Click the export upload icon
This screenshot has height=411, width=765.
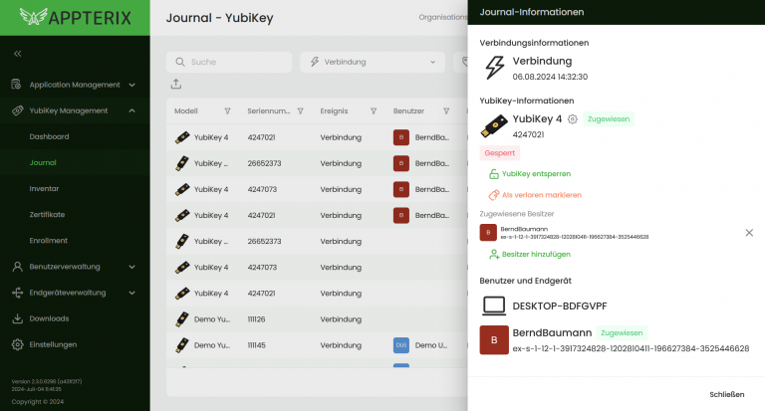coord(176,84)
